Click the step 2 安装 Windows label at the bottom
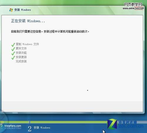 point(42,127)
